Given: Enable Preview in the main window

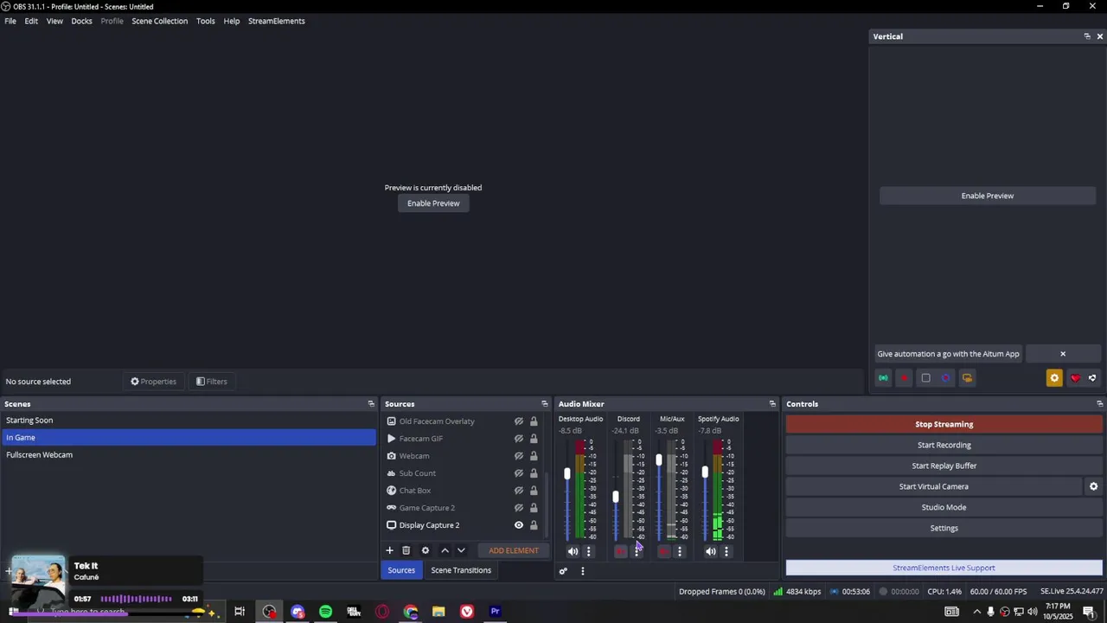Looking at the screenshot, I should pyautogui.click(x=433, y=203).
